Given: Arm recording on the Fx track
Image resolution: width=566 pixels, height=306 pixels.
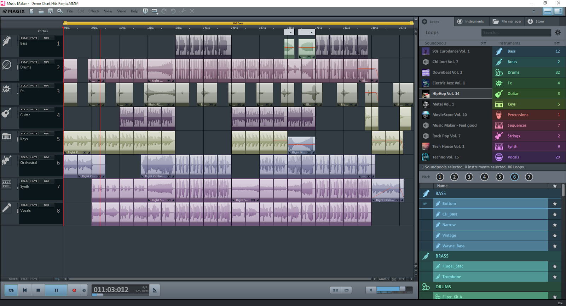Looking at the screenshot, I should 46,86.
